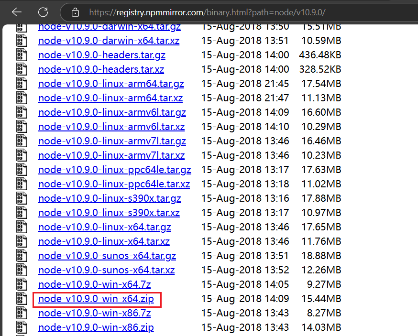Download node-v10.9.0-win-x86.7z
418x336 pixels.
point(94,314)
